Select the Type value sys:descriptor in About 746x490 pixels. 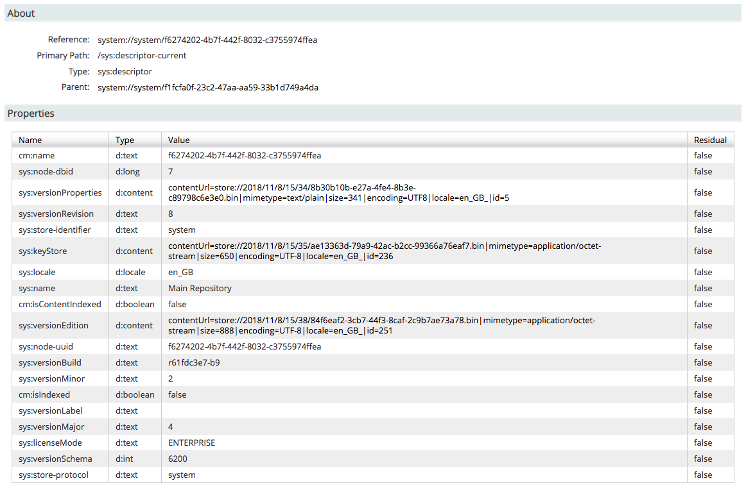pyautogui.click(x=125, y=72)
